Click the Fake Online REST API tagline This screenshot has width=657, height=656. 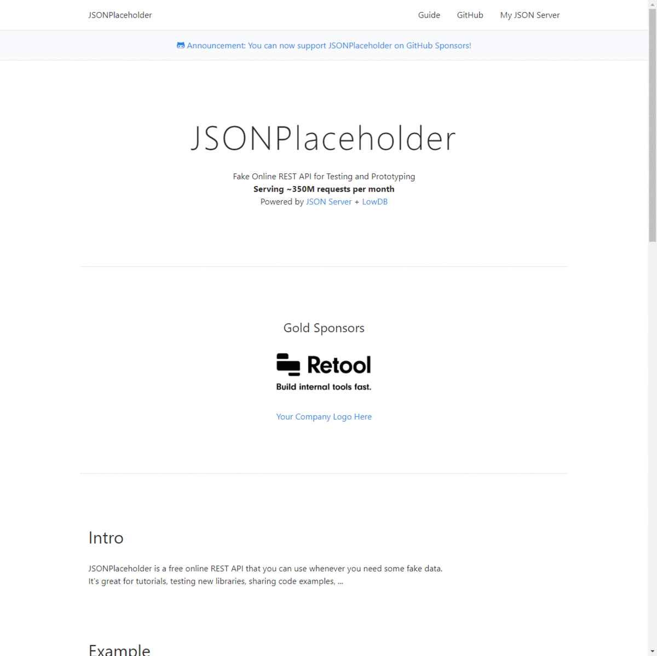[324, 176]
